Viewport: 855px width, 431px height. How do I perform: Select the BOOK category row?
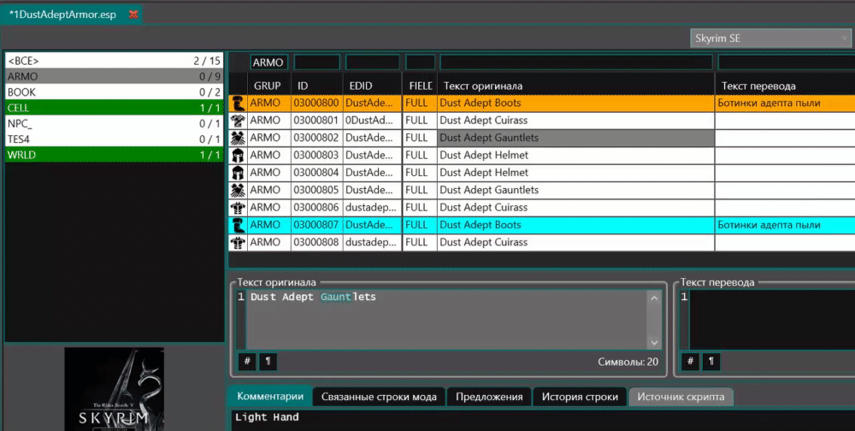click(x=114, y=92)
